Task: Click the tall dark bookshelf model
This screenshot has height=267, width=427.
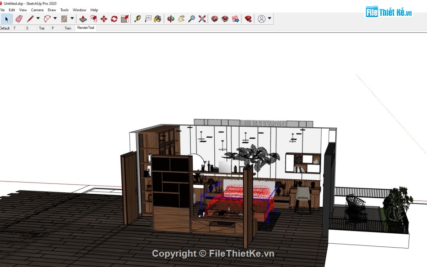Action: pos(172,193)
